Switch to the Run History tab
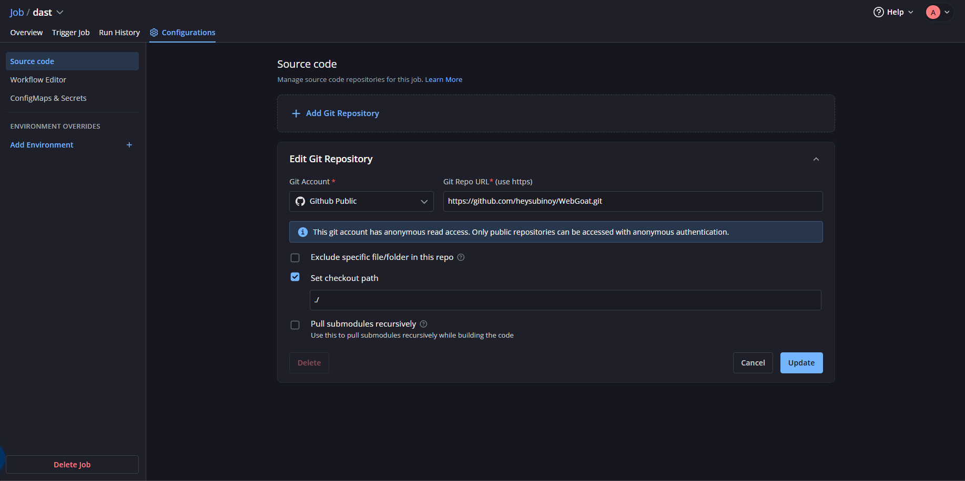Image resolution: width=965 pixels, height=481 pixels. [x=119, y=33]
